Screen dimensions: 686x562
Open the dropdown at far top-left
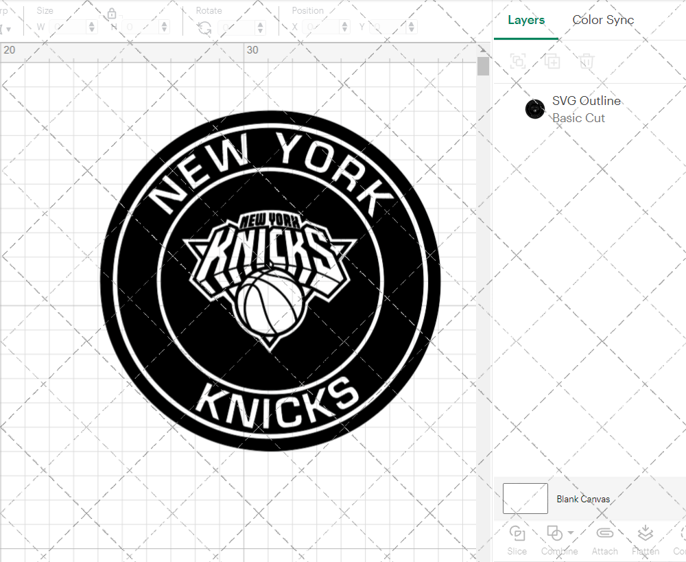7,29
